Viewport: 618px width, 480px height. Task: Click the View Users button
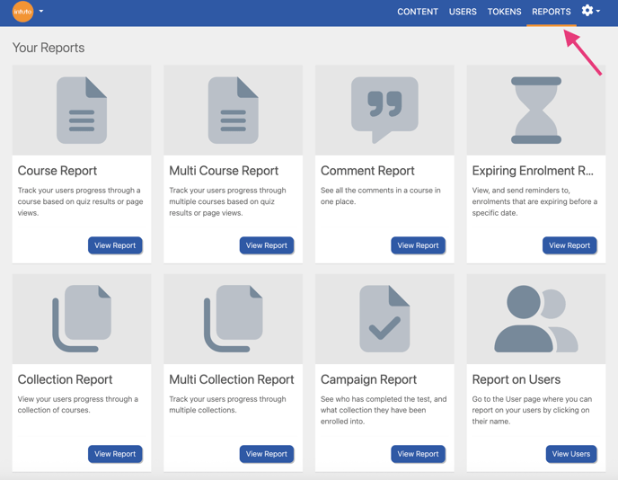click(570, 454)
